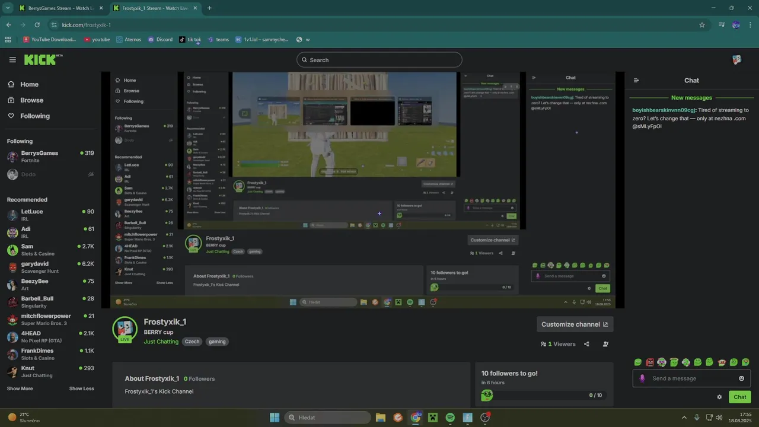Insert the red angry emote
The width and height of the screenshot is (759, 427).
(650, 362)
